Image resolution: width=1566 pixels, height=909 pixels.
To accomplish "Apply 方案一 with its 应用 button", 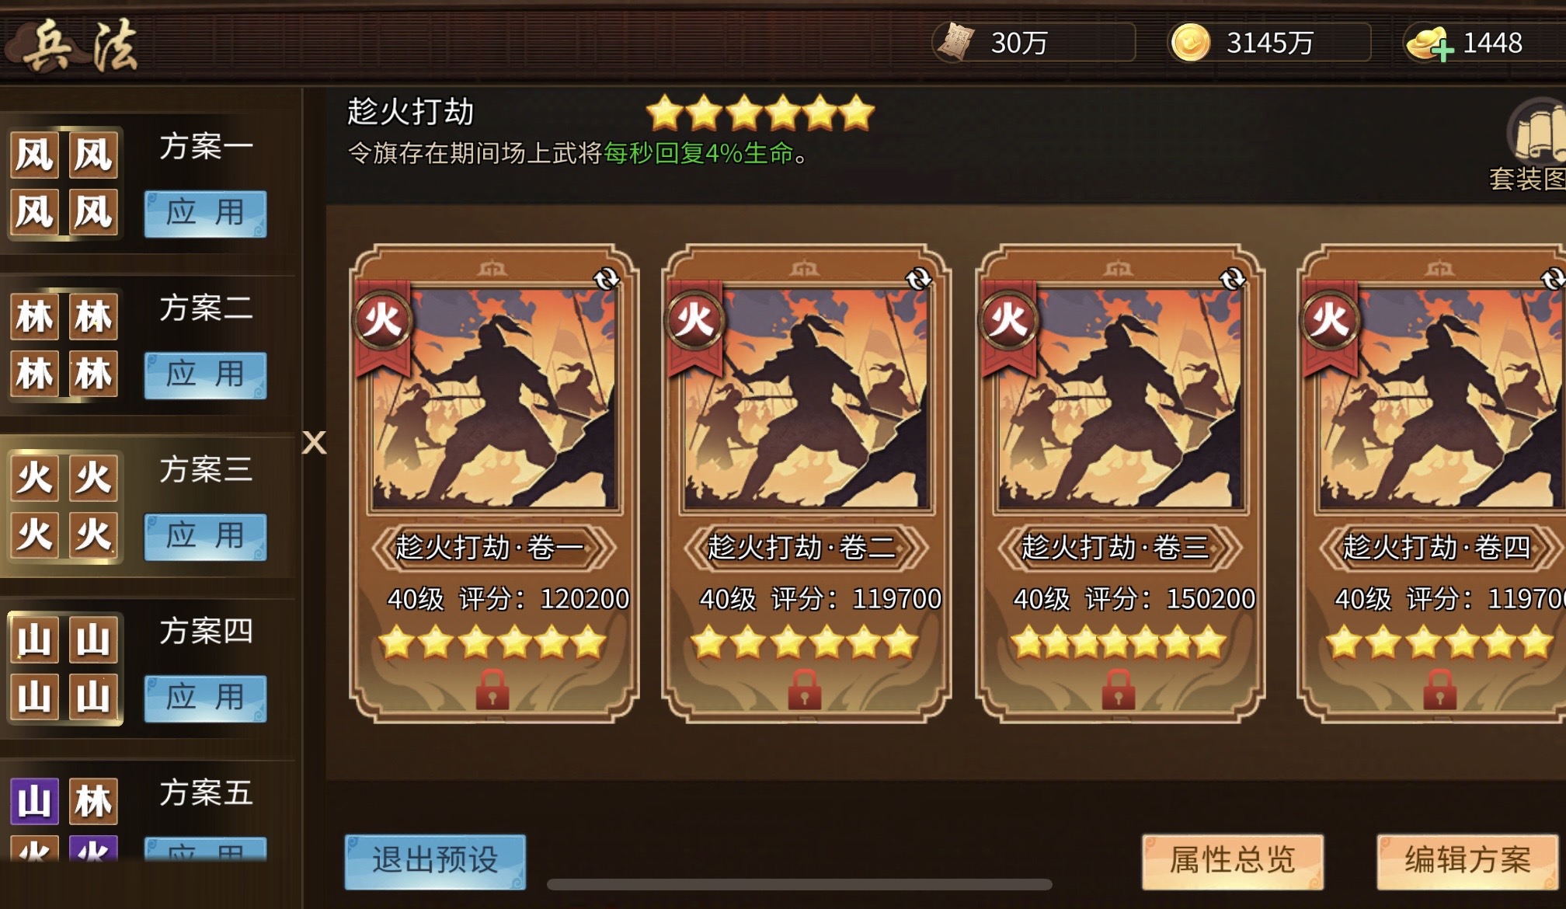I will [206, 214].
